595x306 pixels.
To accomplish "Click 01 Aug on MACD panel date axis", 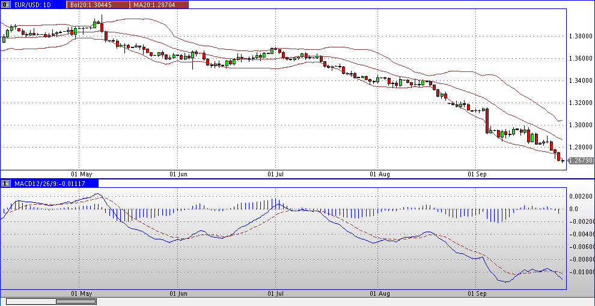I will [380, 293].
